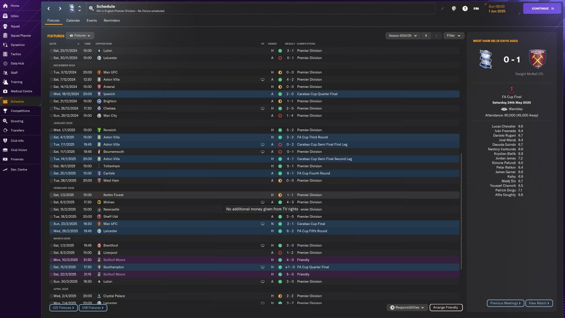Switch to the Calendar tab
565x318 pixels.
[x=73, y=20]
